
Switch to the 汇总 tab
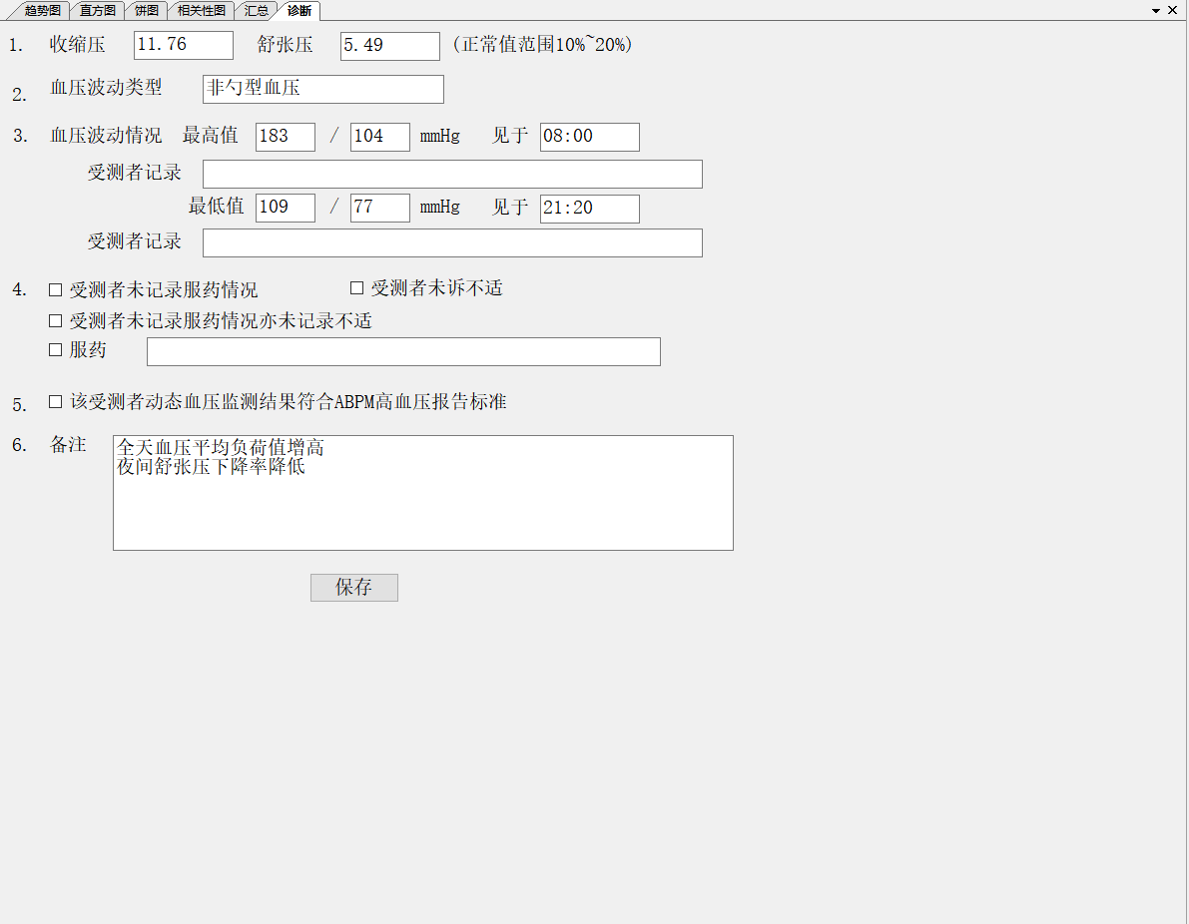click(257, 11)
